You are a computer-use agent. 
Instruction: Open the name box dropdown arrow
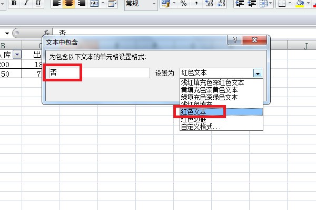tap(7, 34)
